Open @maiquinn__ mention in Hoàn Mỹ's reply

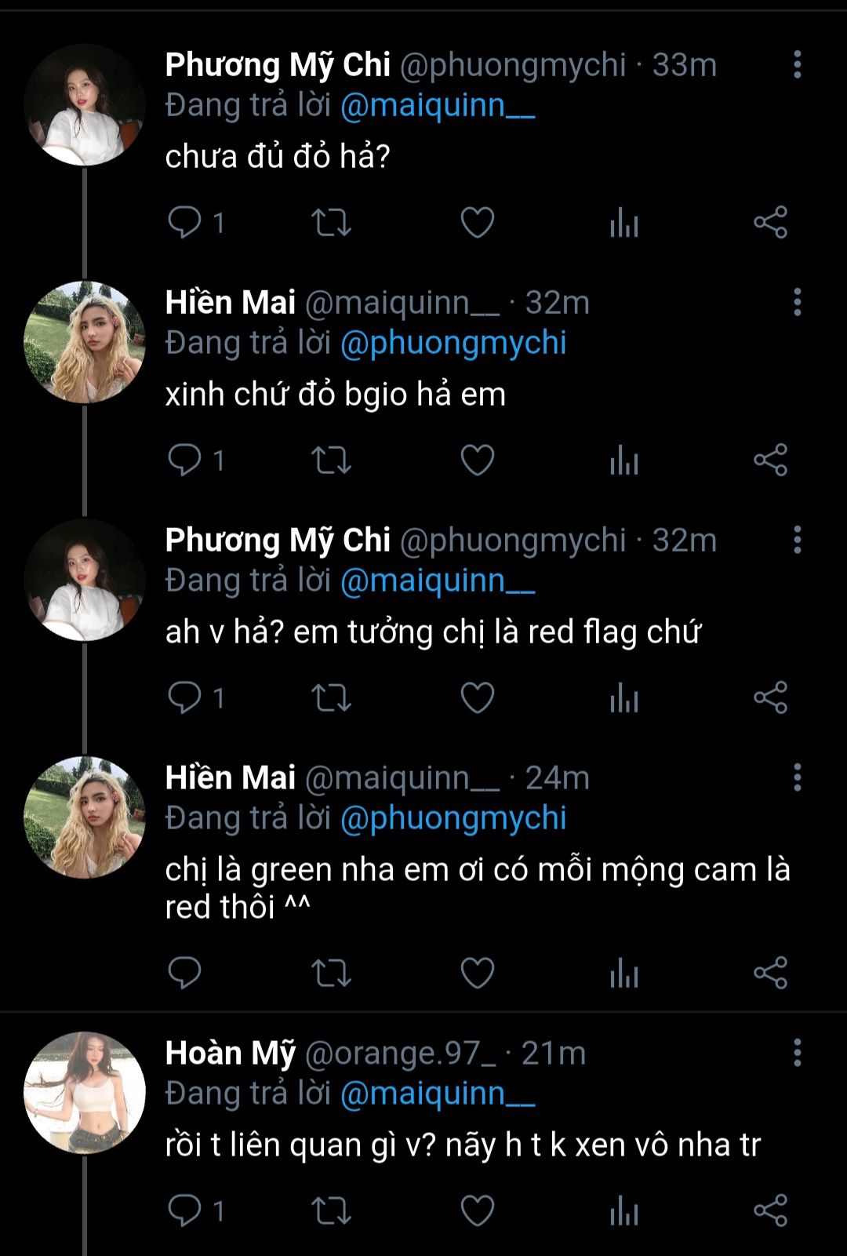point(438,1094)
